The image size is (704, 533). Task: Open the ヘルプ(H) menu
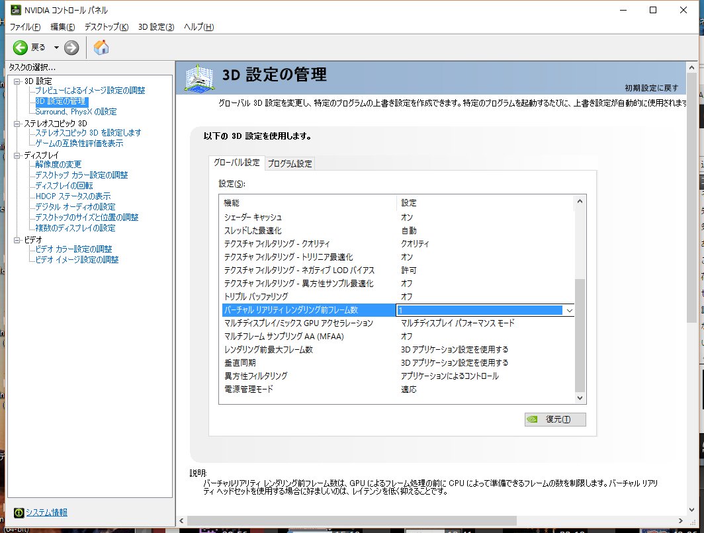coord(198,27)
